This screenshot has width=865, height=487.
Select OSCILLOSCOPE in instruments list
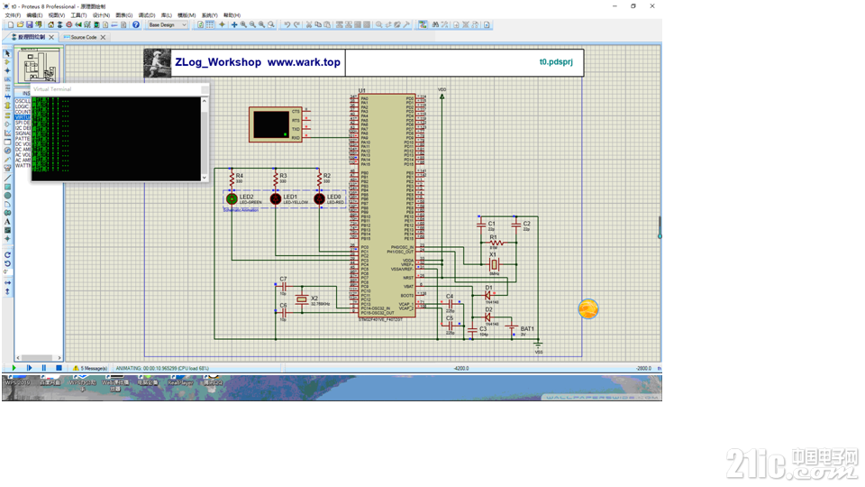pos(23,101)
